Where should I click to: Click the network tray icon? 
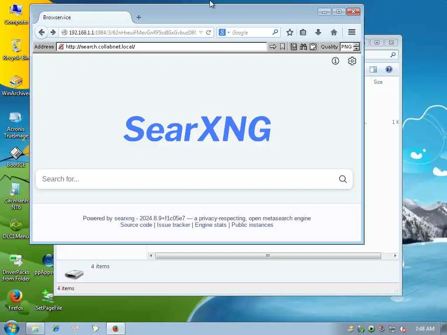pyautogui.click(x=392, y=329)
